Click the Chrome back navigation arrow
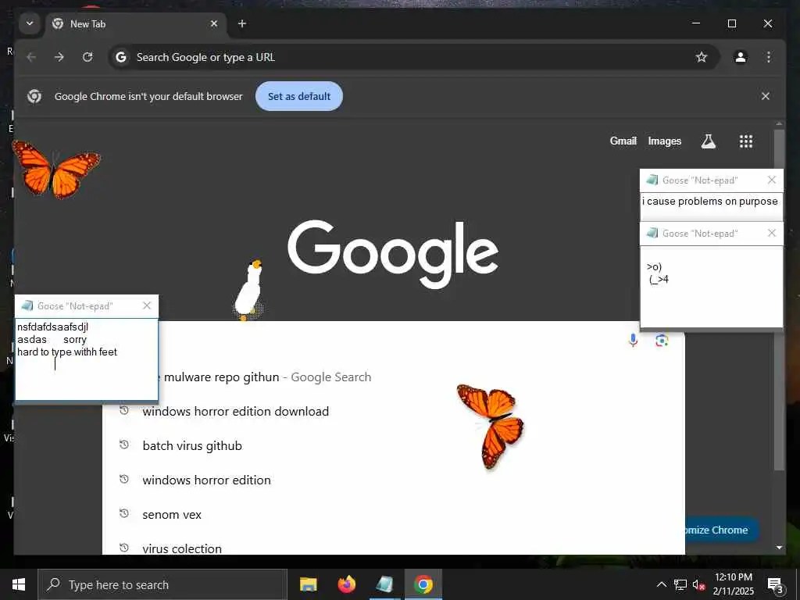This screenshot has width=800, height=600. (31, 57)
